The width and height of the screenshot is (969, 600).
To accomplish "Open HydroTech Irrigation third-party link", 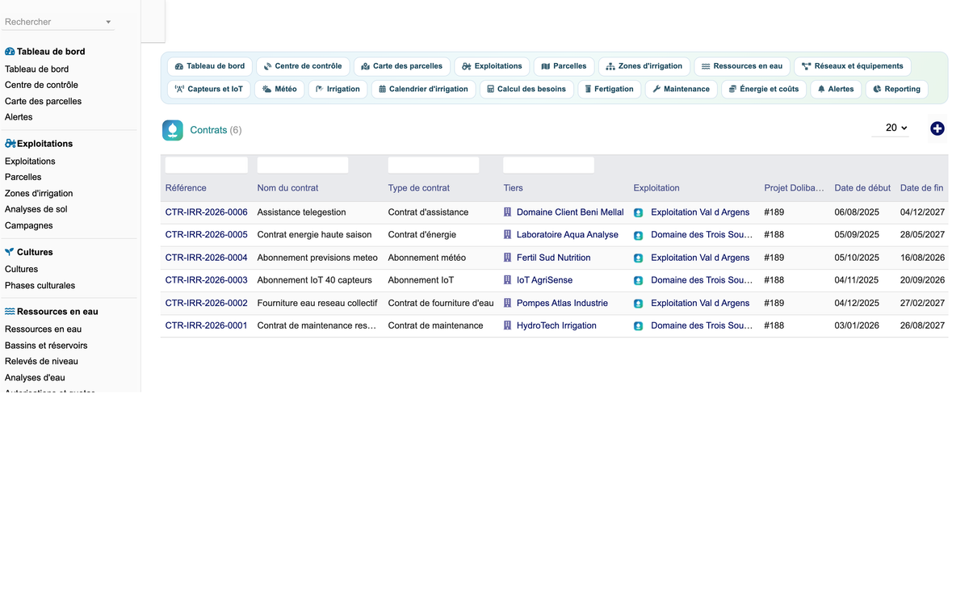I will click(556, 325).
